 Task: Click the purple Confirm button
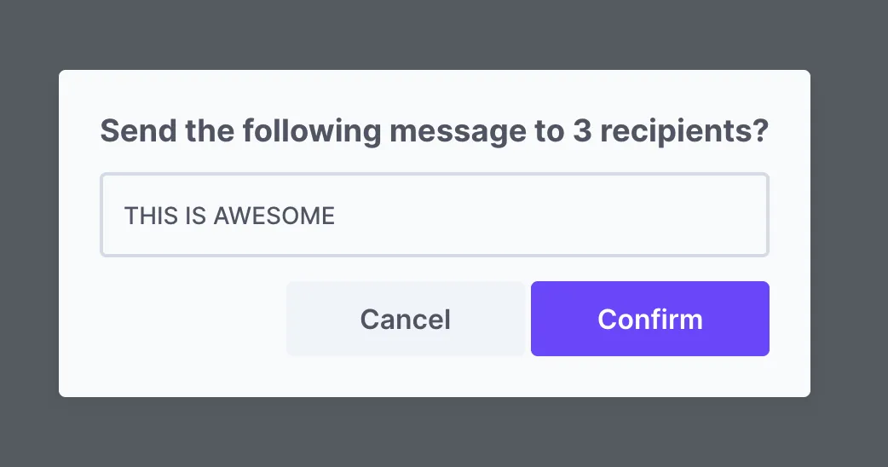tap(649, 319)
